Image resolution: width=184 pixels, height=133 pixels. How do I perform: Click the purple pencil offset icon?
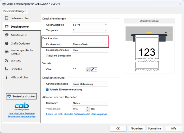click(x=93, y=69)
